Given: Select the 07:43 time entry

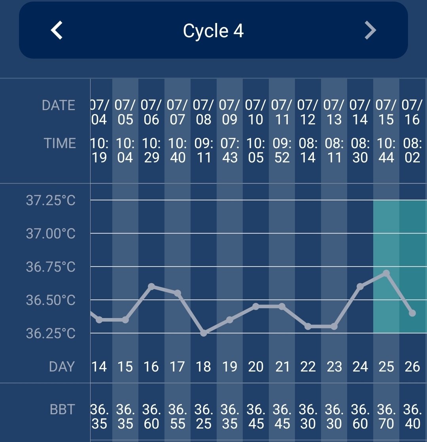Looking at the screenshot, I should coord(230,151).
